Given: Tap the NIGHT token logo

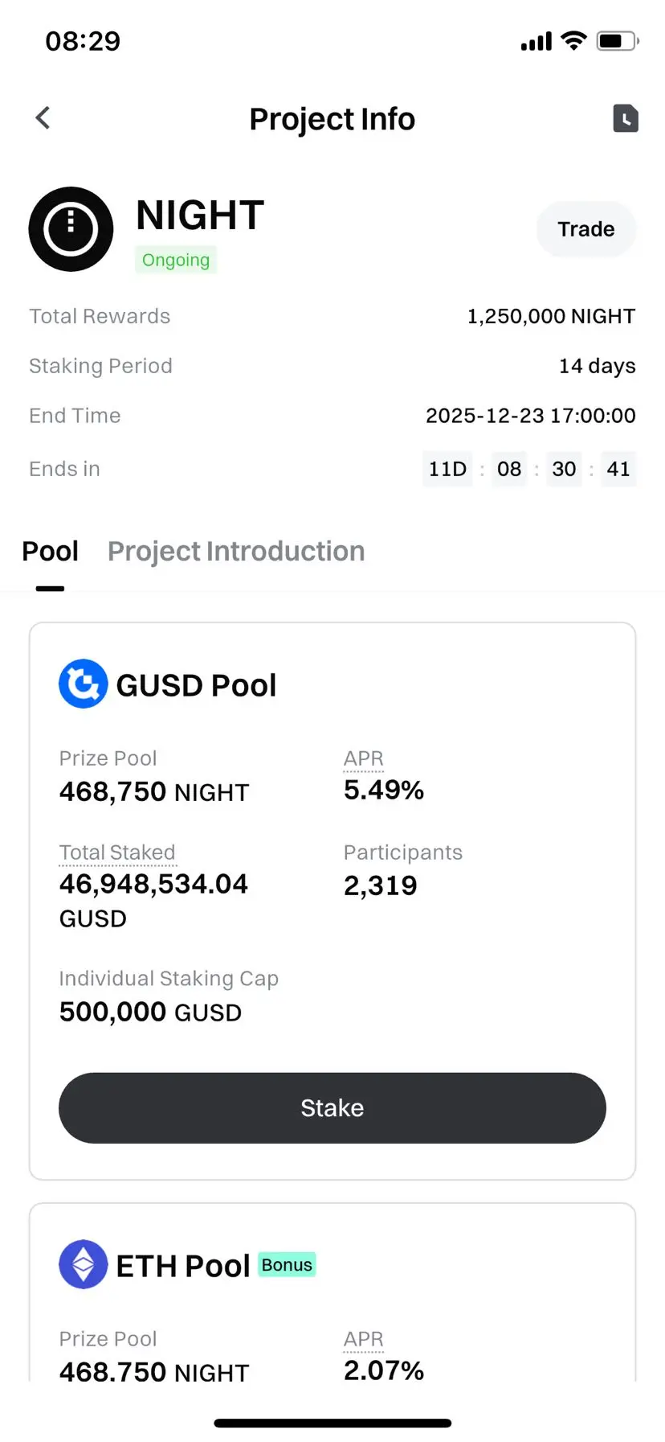Looking at the screenshot, I should (x=71, y=229).
